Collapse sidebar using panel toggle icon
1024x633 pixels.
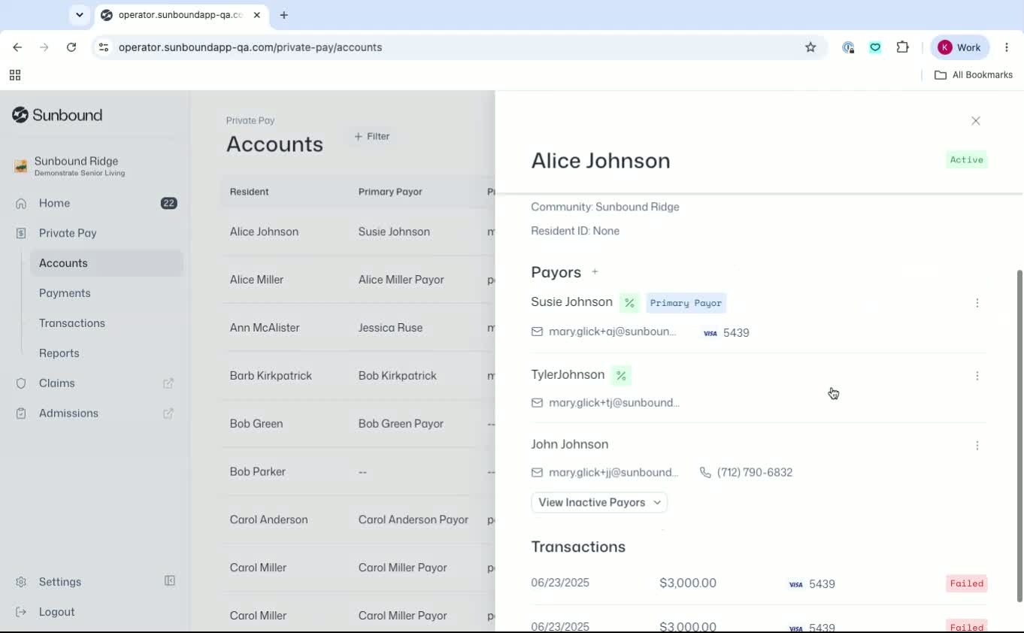(170, 581)
